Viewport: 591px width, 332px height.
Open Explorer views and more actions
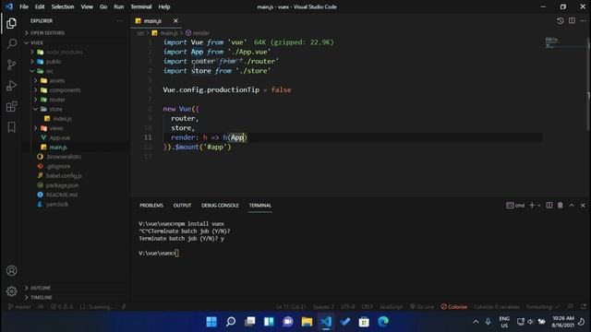pos(120,20)
